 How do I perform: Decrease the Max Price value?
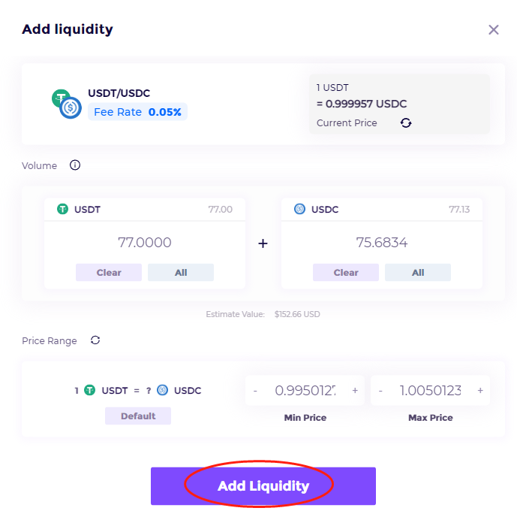[380, 391]
